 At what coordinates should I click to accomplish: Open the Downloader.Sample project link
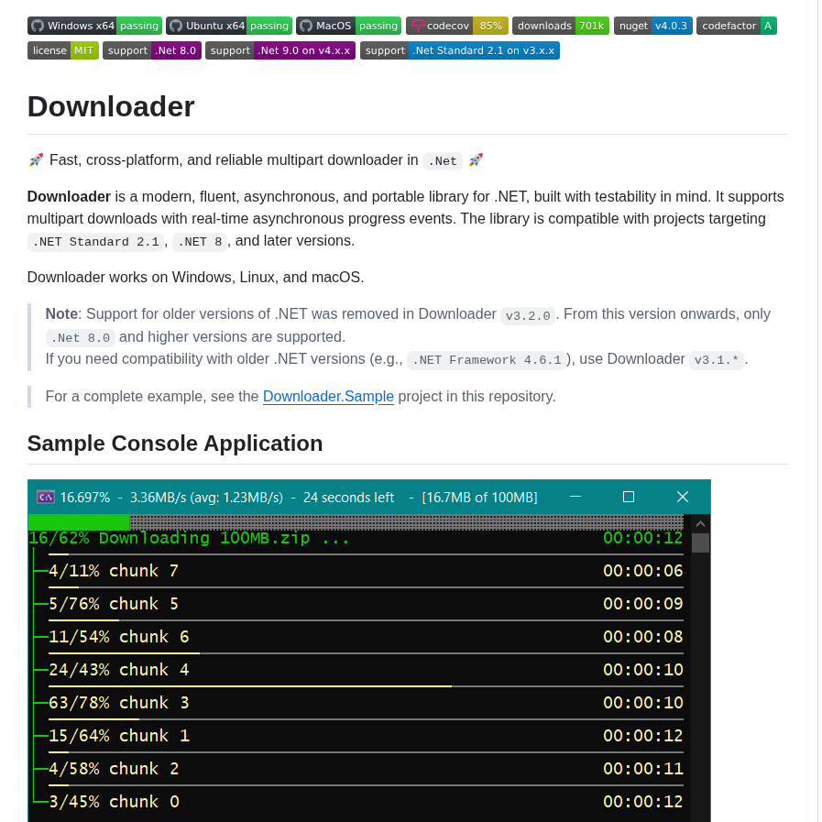click(328, 396)
